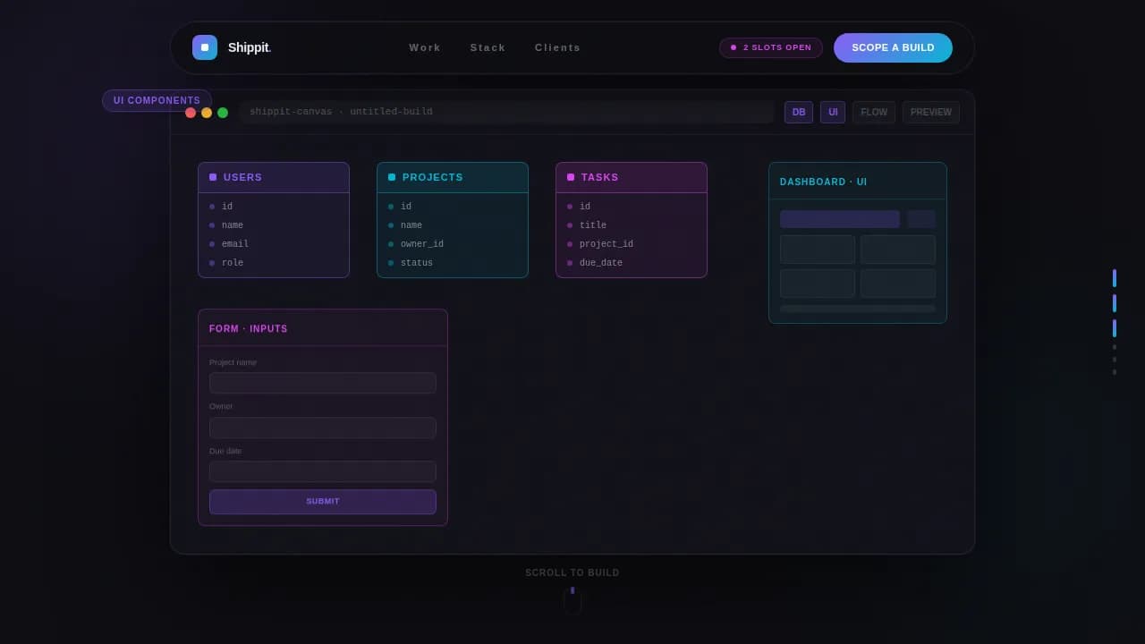The image size is (1145, 644).
Task: Select the magenta square icon on the TASKS table
Action: point(571,177)
